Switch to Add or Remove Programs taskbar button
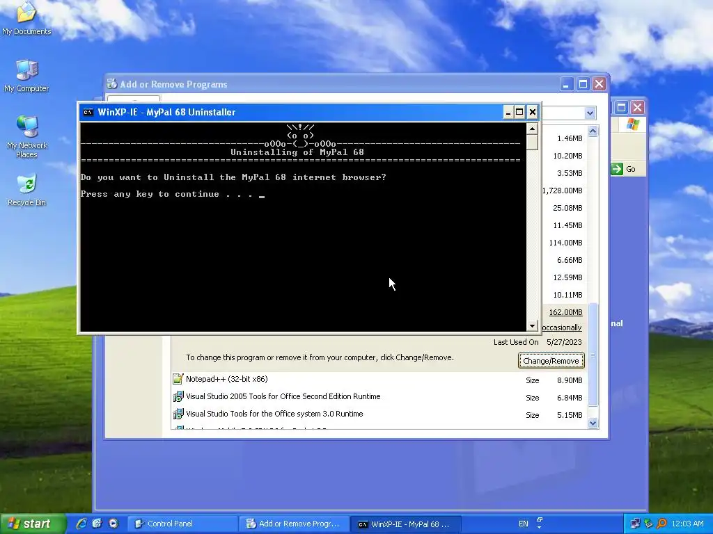713x534 pixels. coord(295,524)
